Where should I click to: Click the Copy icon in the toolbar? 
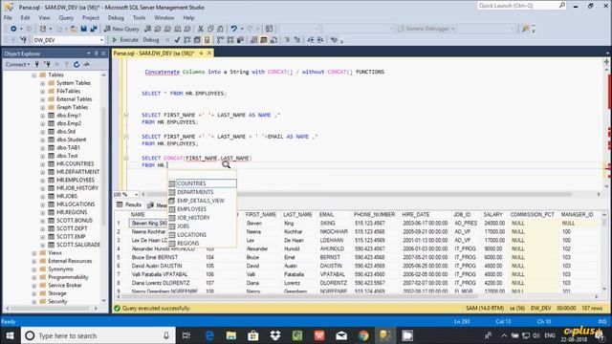tap(210, 29)
